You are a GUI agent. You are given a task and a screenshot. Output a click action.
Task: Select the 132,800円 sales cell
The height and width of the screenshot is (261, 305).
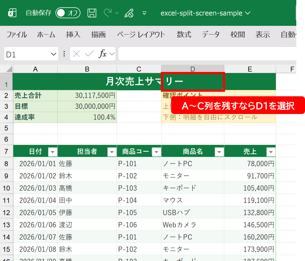tap(250, 213)
